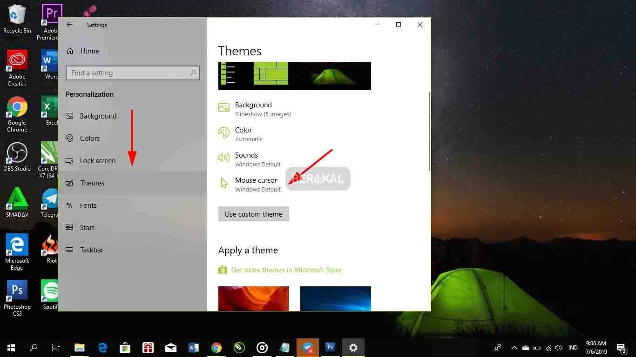Open the Wi-Fi network flyout
Image resolution: width=636 pixels, height=357 pixels.
(x=548, y=347)
